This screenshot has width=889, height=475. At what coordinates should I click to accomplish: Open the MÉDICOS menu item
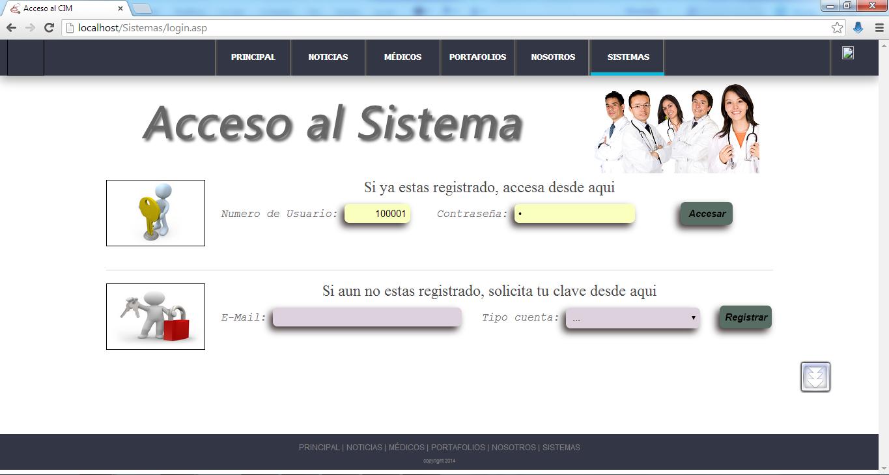(402, 57)
